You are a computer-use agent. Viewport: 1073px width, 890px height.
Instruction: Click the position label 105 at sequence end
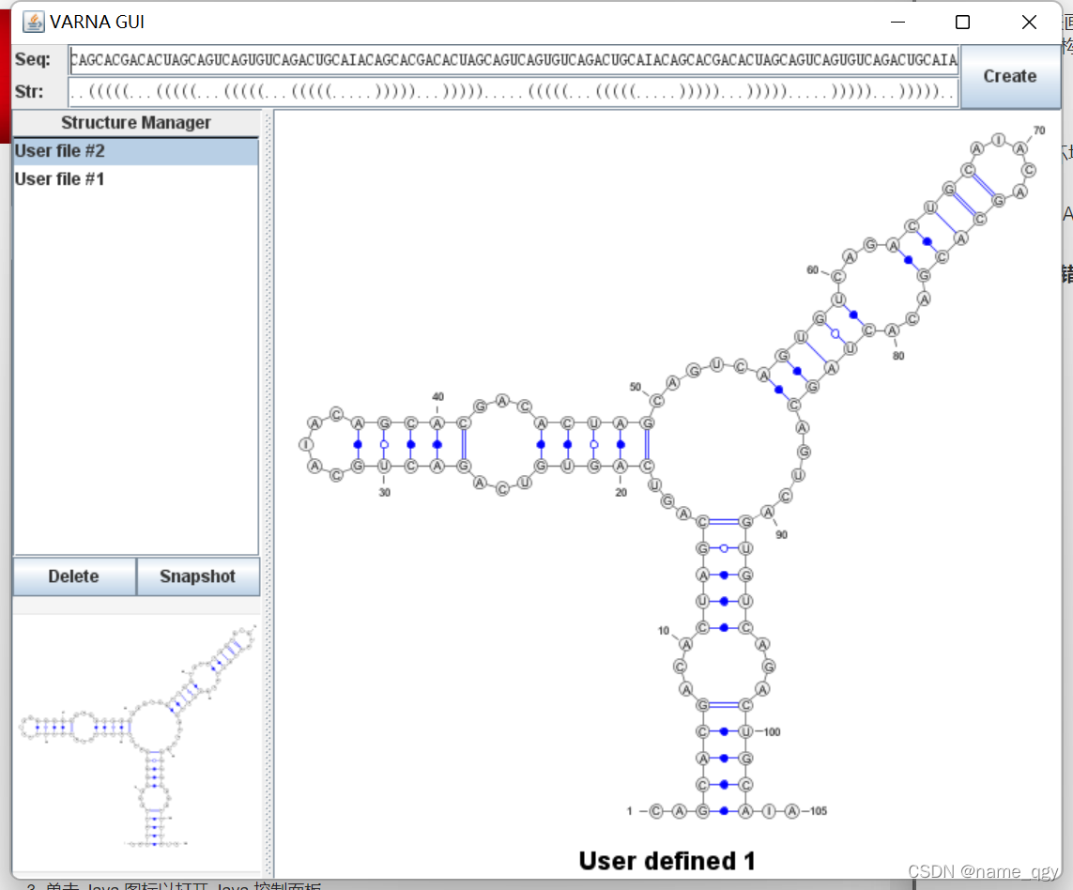pyautogui.click(x=819, y=811)
